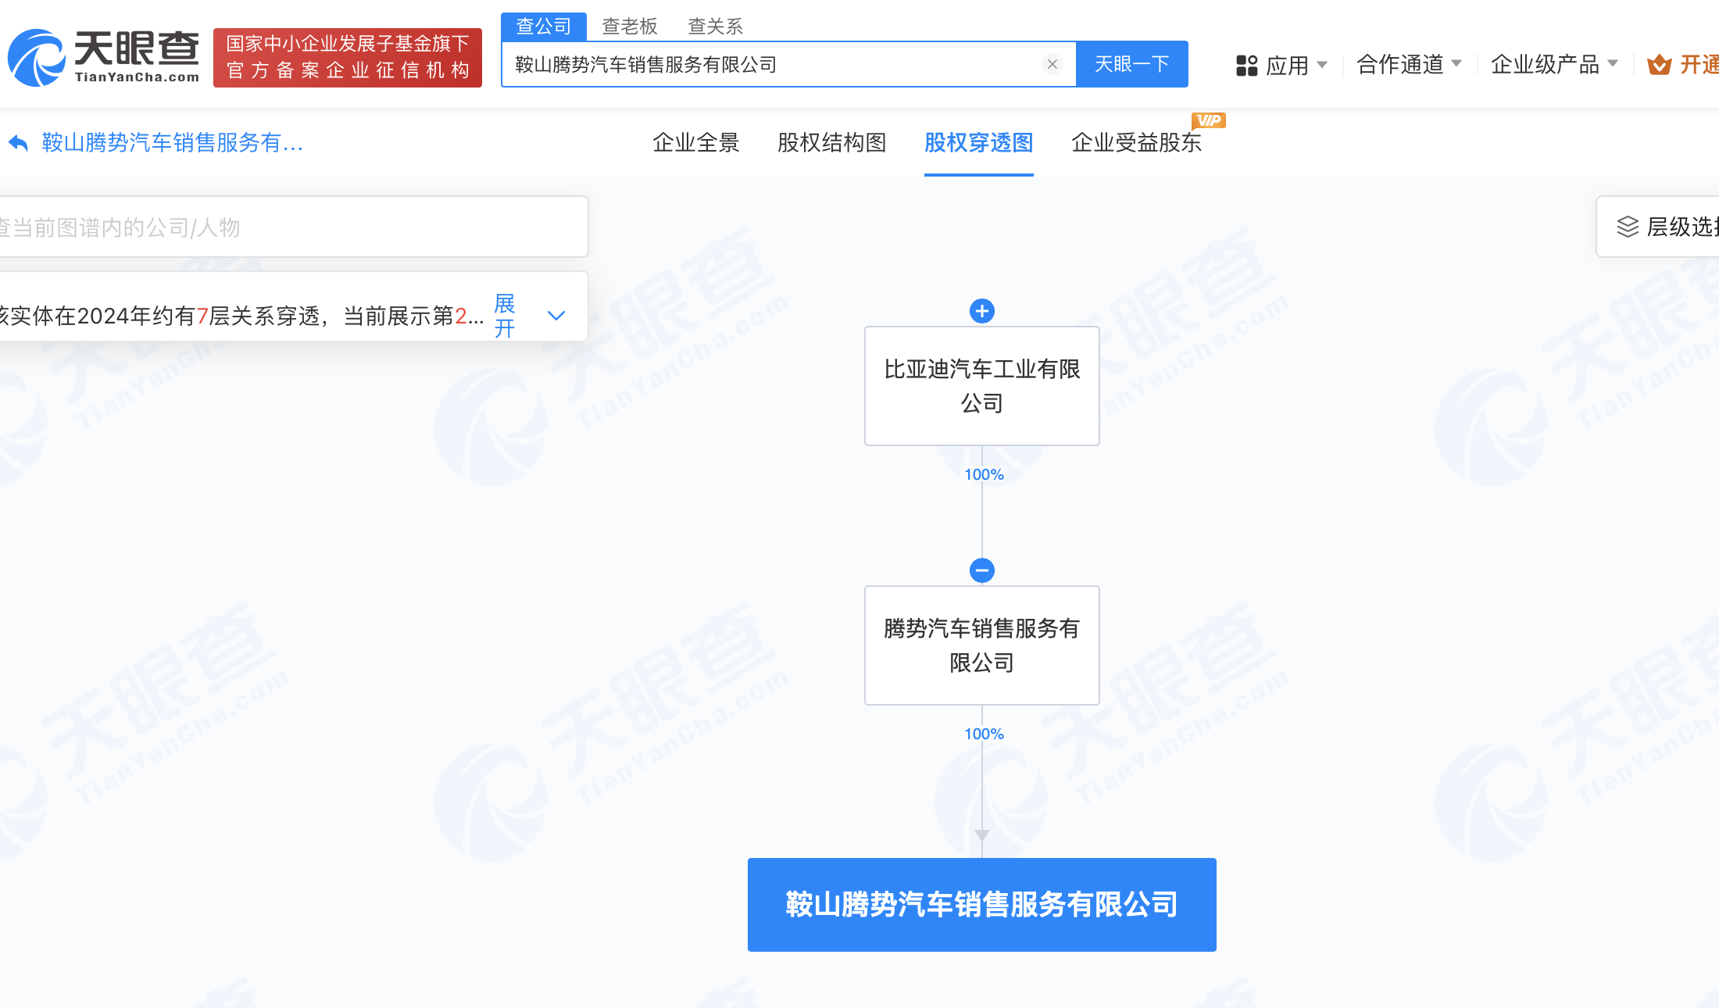Open the 合作通道 dropdown
Image resolution: width=1719 pixels, height=1008 pixels.
coord(1409,64)
